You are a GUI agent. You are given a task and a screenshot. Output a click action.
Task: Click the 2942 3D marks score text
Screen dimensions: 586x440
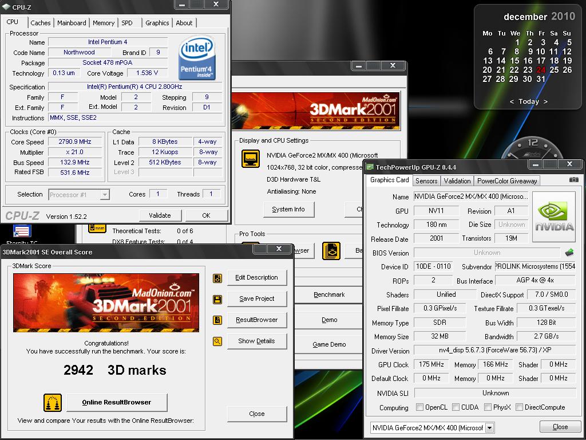pyautogui.click(x=114, y=370)
